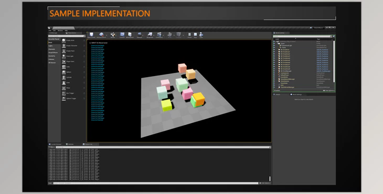
Task: Click the Modes toolbar icon
Action: point(113,35)
